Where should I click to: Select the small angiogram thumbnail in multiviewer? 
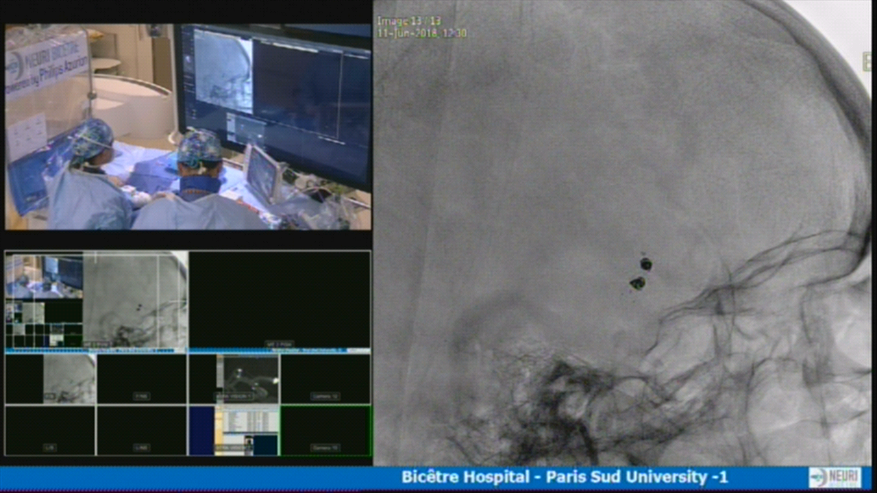pos(69,378)
